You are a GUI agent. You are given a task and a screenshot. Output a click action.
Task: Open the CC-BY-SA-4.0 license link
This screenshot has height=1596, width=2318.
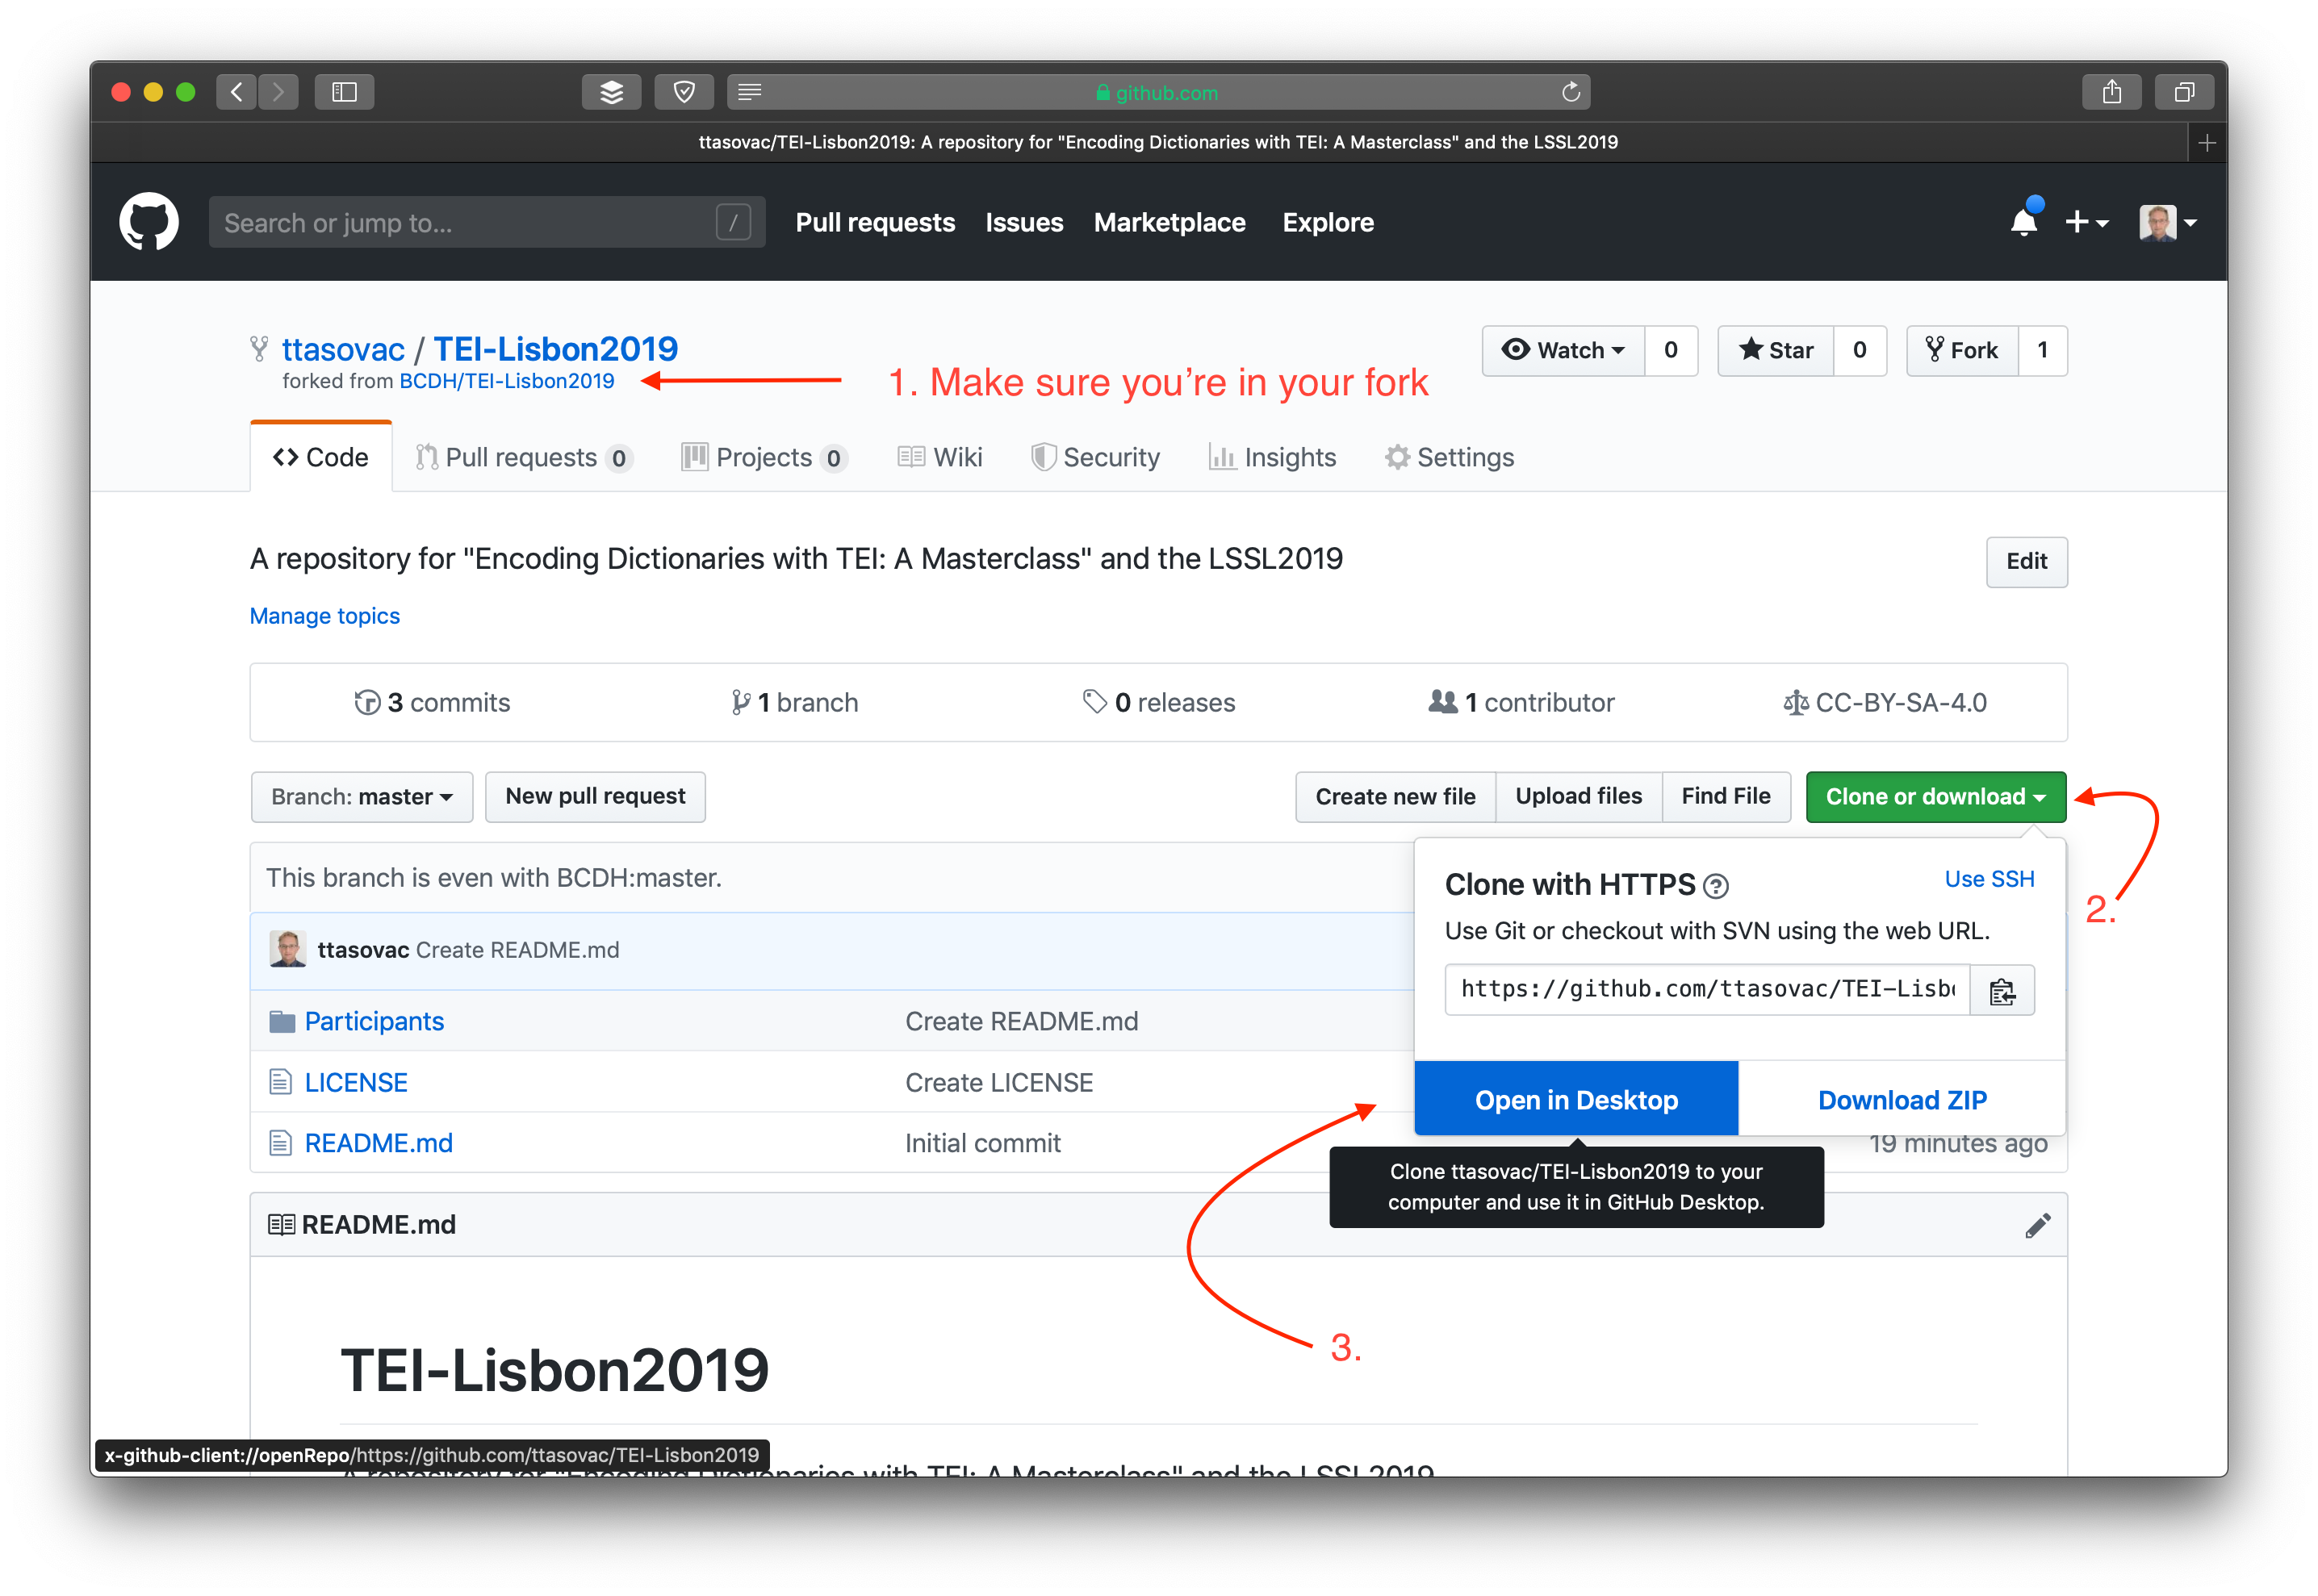(1885, 704)
